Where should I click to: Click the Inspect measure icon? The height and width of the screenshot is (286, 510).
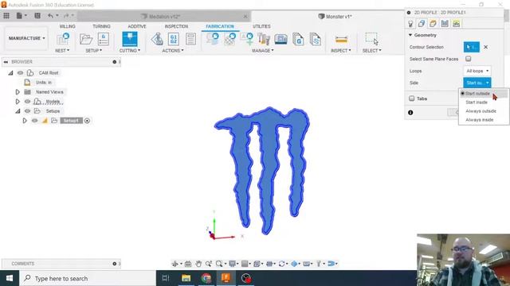tap(341, 39)
